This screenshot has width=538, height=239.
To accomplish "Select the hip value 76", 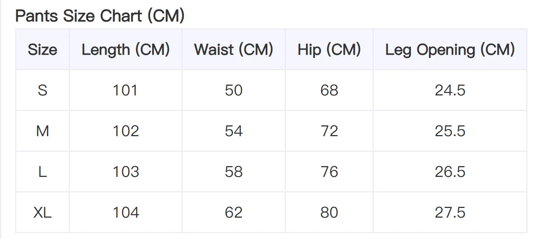I will [x=329, y=172].
